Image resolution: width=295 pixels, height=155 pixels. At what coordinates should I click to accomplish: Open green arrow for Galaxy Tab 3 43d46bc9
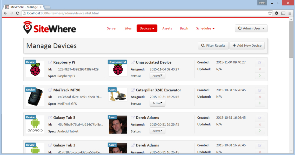coord(260,131)
